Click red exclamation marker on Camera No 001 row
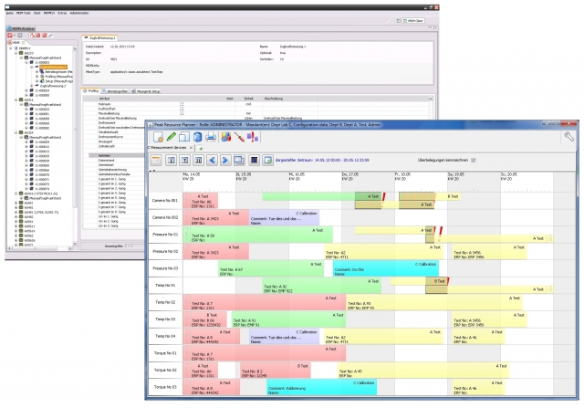Image resolution: width=584 pixels, height=408 pixels. (383, 196)
